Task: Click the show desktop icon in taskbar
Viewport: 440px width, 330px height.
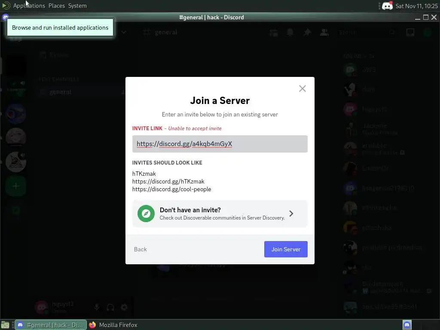Action: 5,325
